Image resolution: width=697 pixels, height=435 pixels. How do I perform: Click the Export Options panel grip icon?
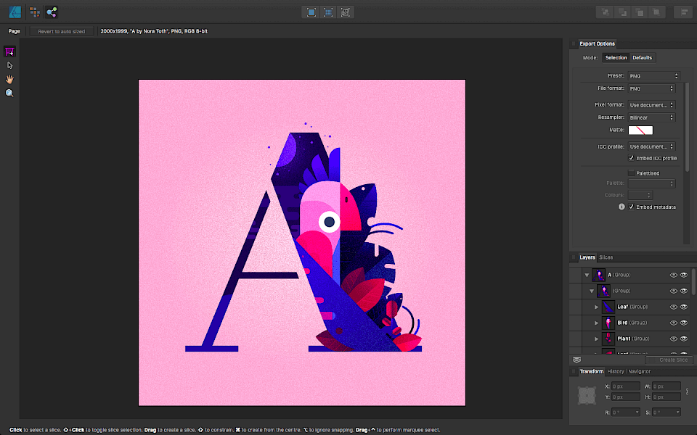(574, 44)
